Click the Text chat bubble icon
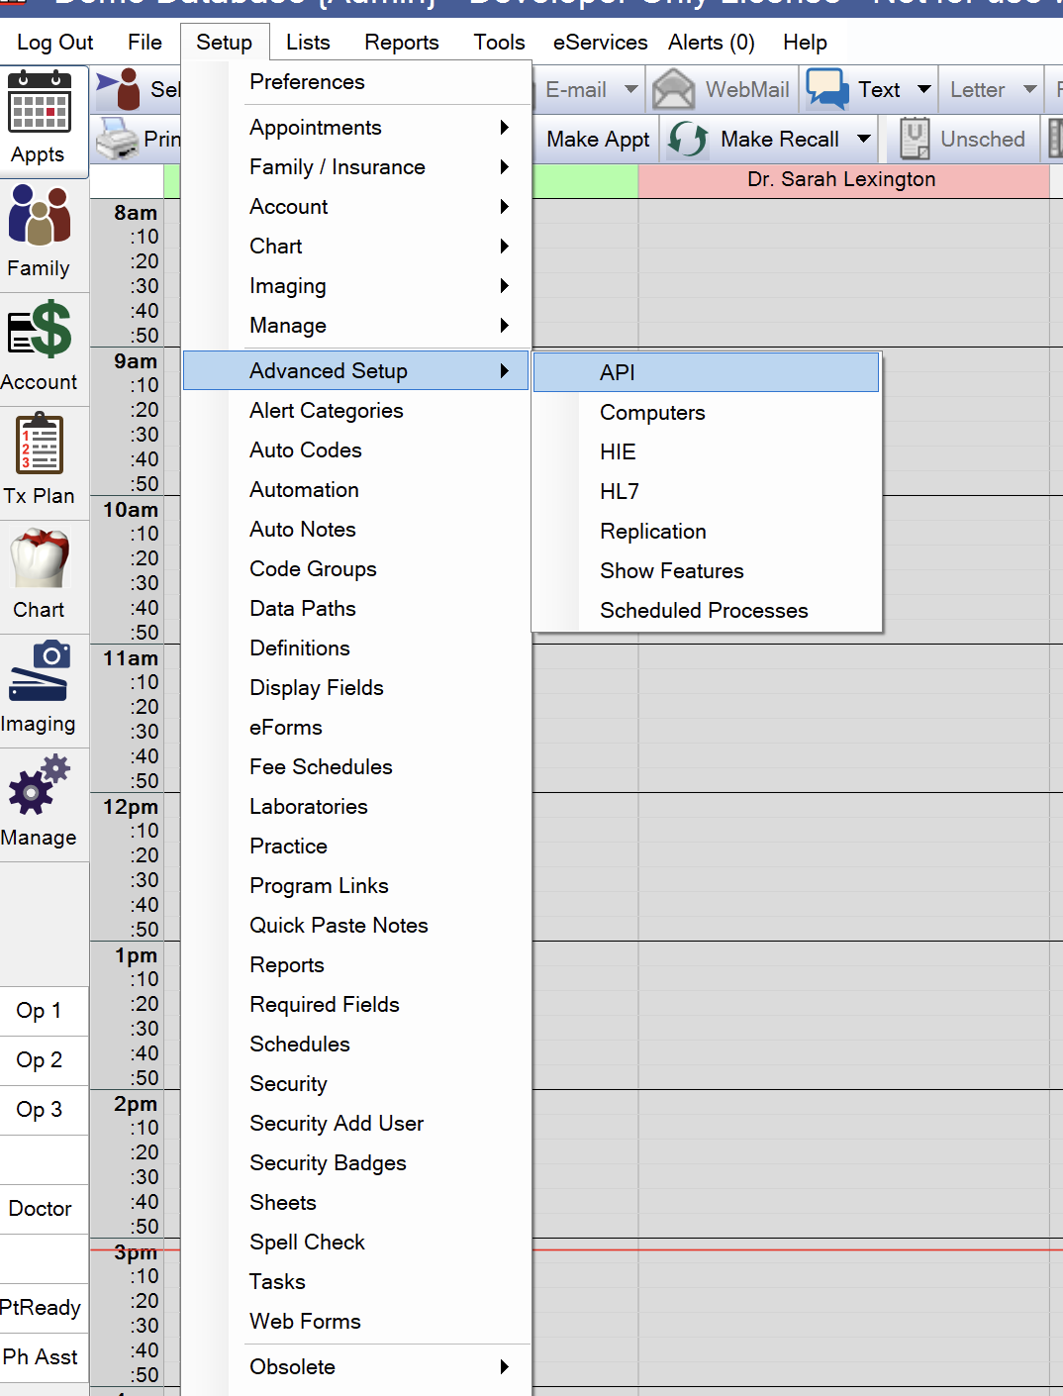 click(x=827, y=89)
